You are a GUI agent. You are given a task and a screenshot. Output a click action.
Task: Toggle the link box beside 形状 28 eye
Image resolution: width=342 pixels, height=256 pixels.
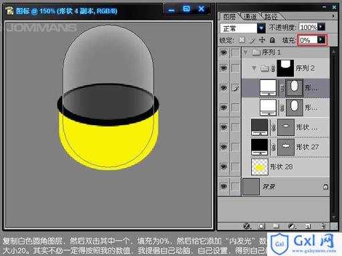[x=235, y=167]
